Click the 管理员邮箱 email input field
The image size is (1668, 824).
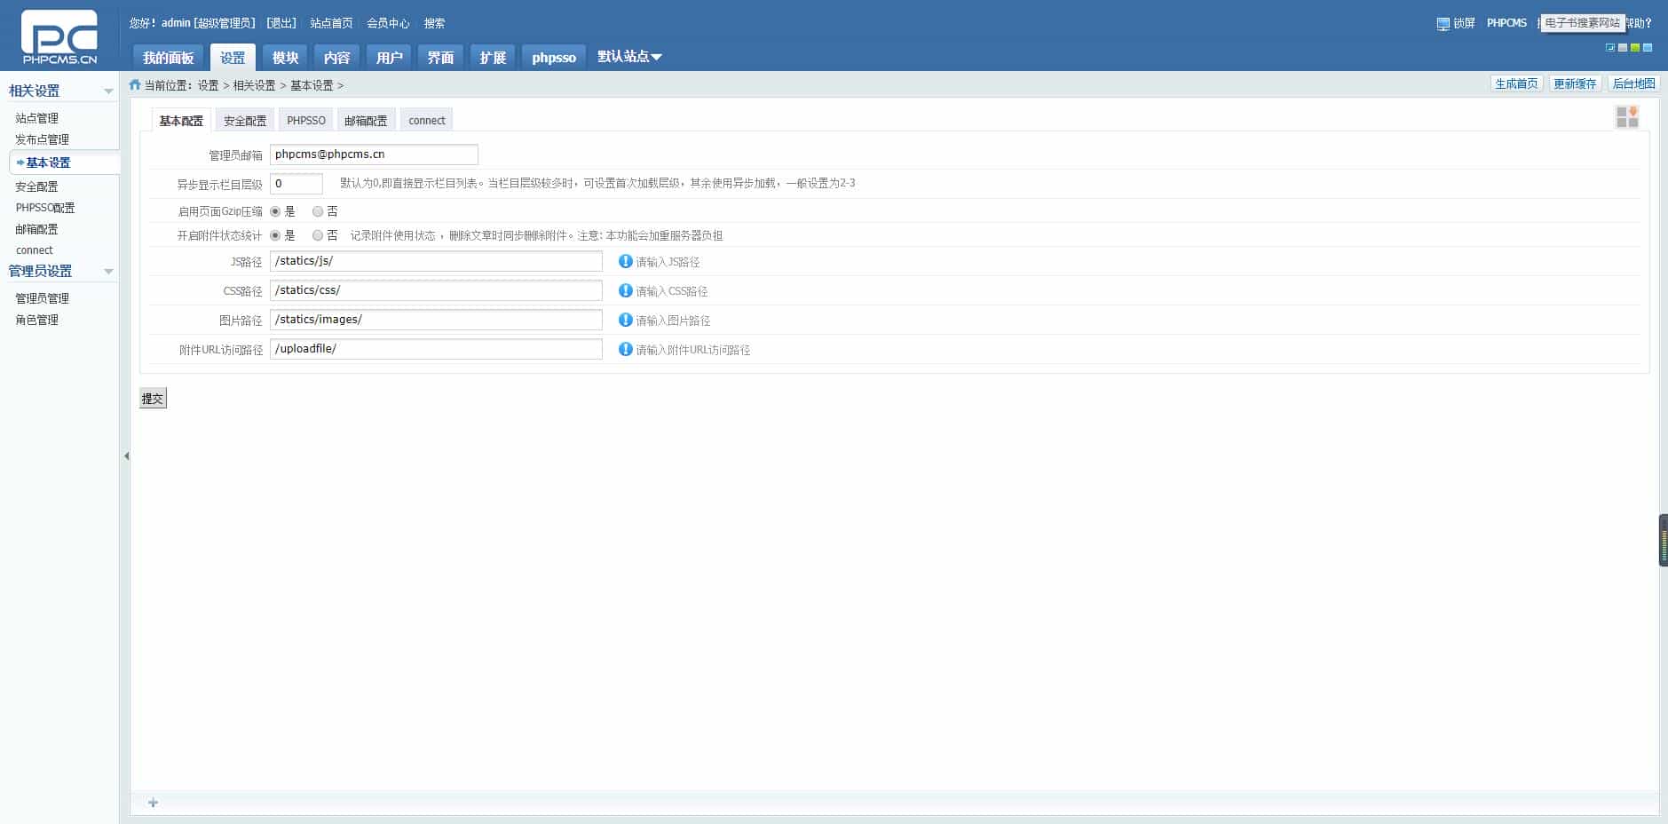pyautogui.click(x=373, y=154)
